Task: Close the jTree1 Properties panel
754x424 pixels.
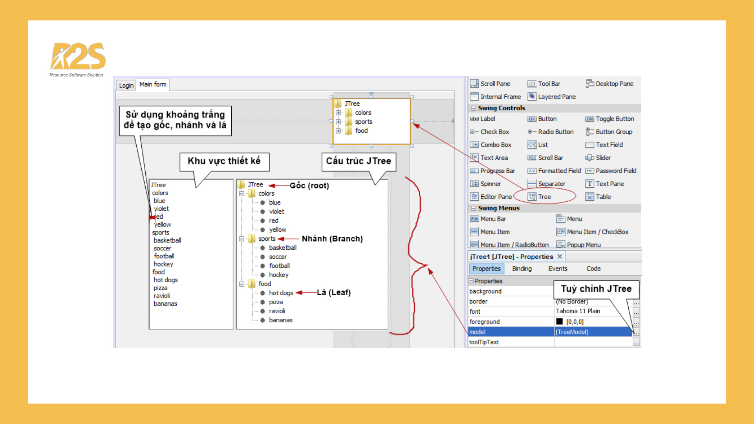Action: click(560, 256)
